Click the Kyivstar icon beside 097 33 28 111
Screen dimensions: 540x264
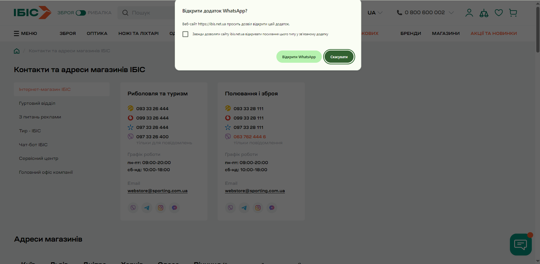(x=228, y=127)
